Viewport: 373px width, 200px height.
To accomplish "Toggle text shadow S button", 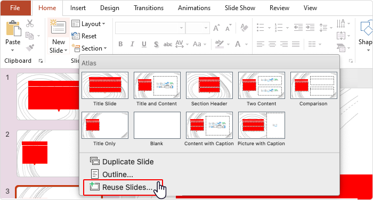I will click(156, 44).
